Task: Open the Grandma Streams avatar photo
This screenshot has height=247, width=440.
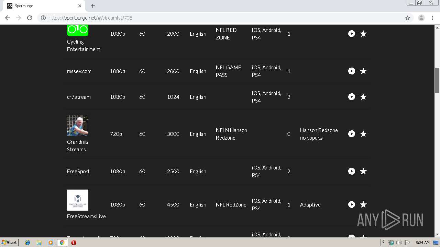Action: pyautogui.click(x=78, y=126)
